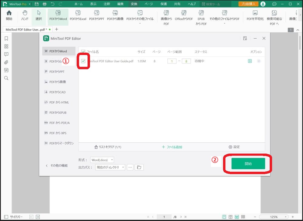The width and height of the screenshot is (303, 221).
Task: Open PDFからその他ファイル ribbon tool
Action: point(140,17)
